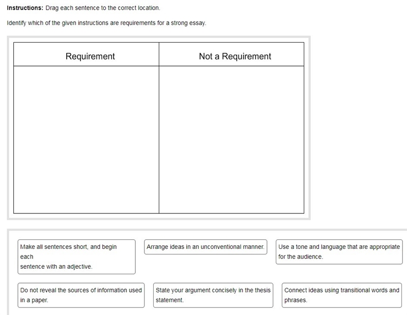The height and width of the screenshot is (315, 407).
Task: Grab the 'Do not reveal the sources' card
Action: pyautogui.click(x=81, y=295)
